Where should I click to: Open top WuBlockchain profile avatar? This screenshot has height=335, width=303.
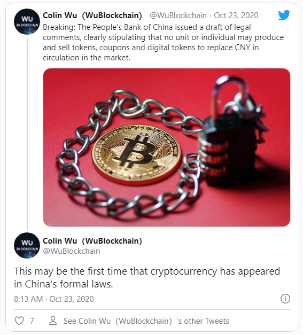click(27, 21)
